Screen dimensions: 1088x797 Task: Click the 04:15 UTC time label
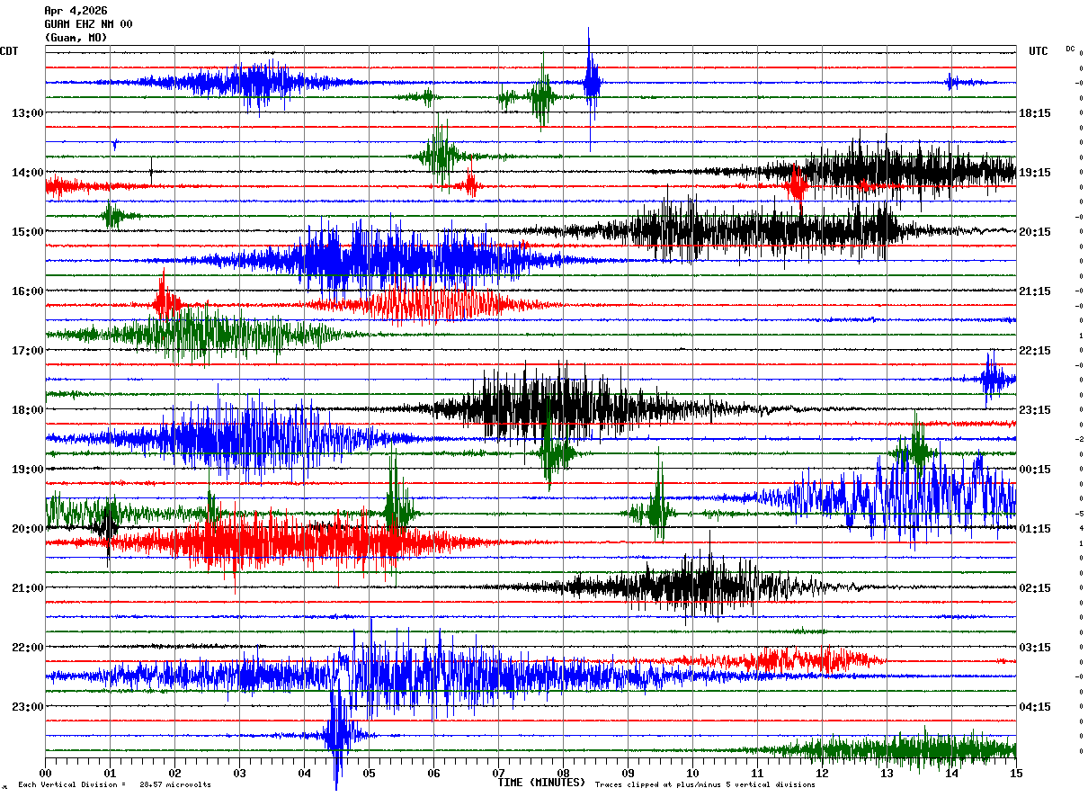[x=1035, y=707]
